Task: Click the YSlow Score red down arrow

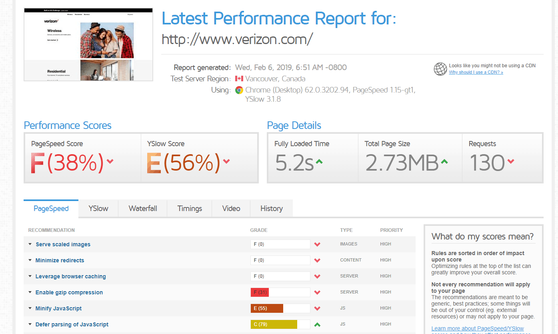Action: pyautogui.click(x=226, y=161)
